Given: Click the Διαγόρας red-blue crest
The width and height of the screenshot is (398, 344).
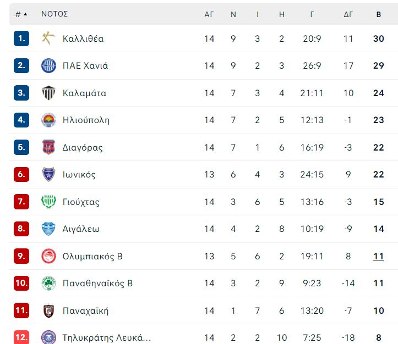Looking at the screenshot, I should coord(48,147).
